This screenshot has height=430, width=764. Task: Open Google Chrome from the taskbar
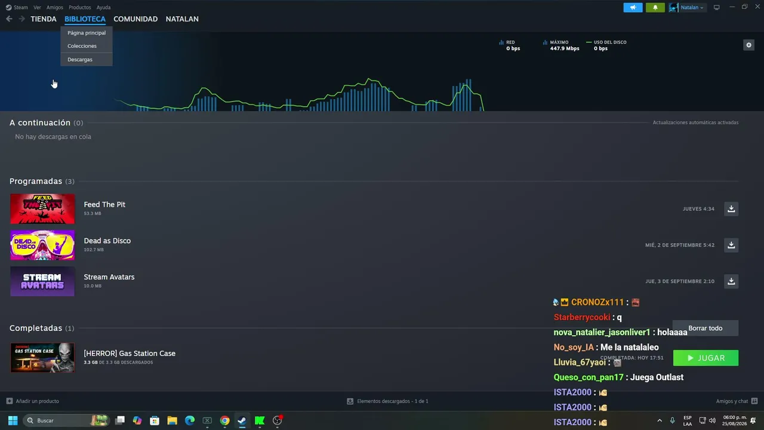coord(224,420)
